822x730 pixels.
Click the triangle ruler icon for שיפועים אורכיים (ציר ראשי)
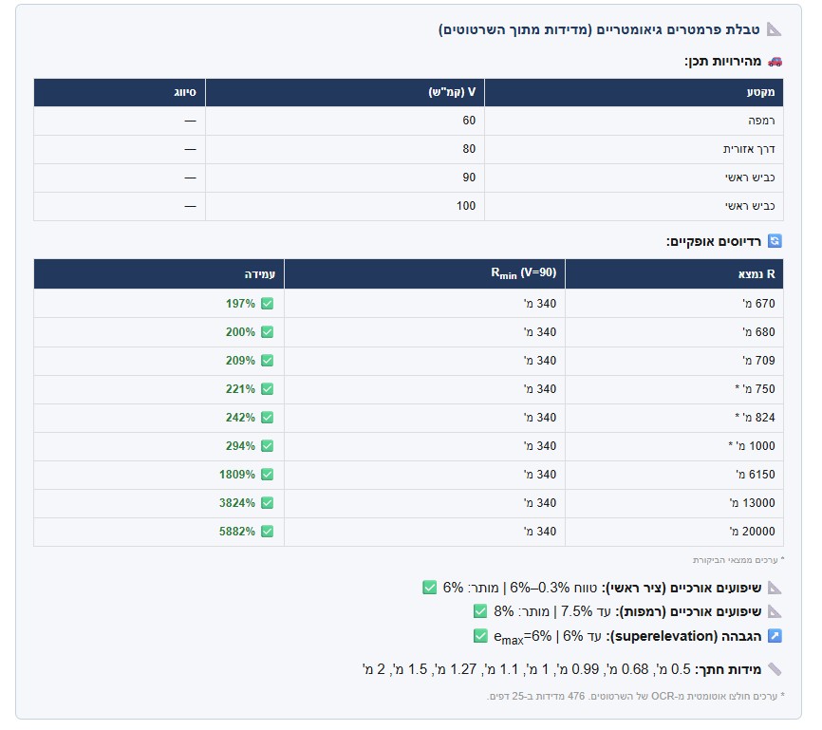coord(775,588)
